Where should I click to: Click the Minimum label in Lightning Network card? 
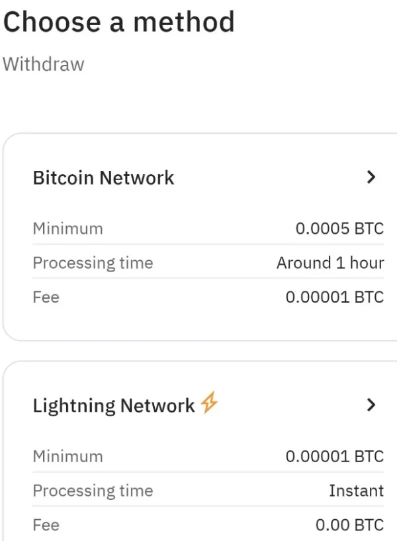point(67,456)
